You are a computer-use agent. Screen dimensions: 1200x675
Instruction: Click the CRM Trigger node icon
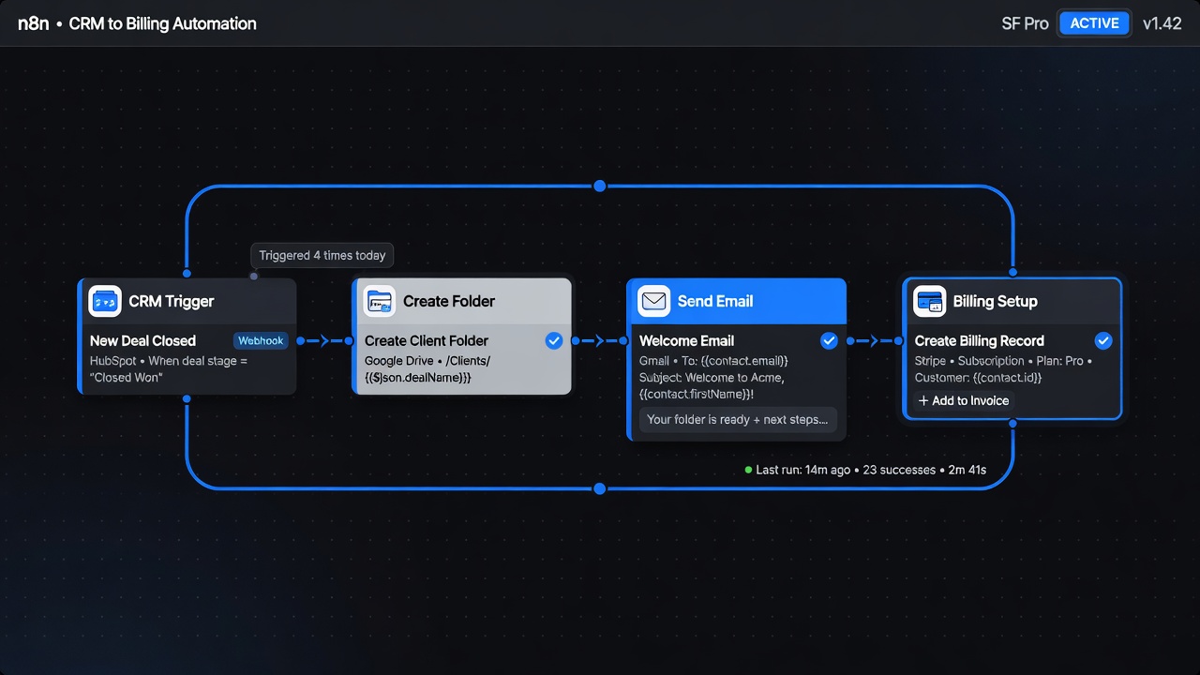pos(105,301)
